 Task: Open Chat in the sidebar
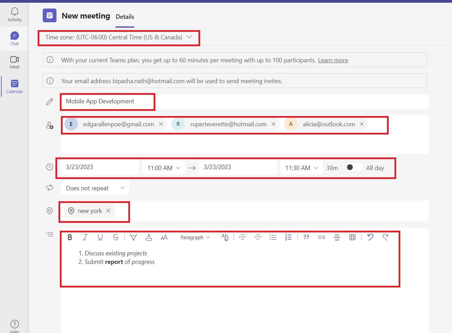(14, 38)
